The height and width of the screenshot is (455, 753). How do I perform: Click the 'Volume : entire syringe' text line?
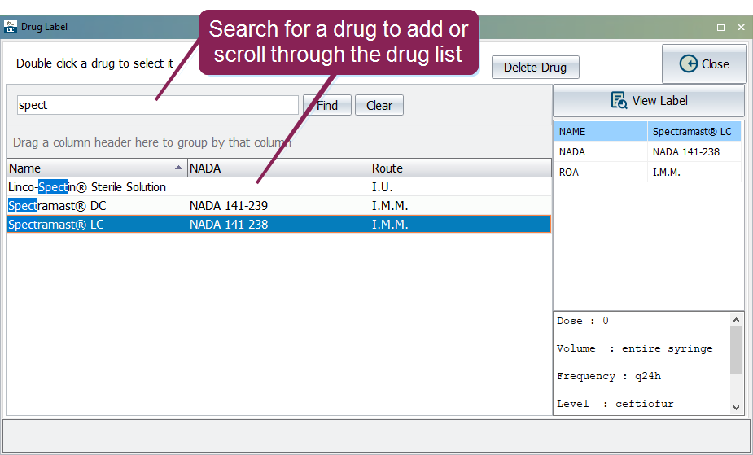point(635,348)
